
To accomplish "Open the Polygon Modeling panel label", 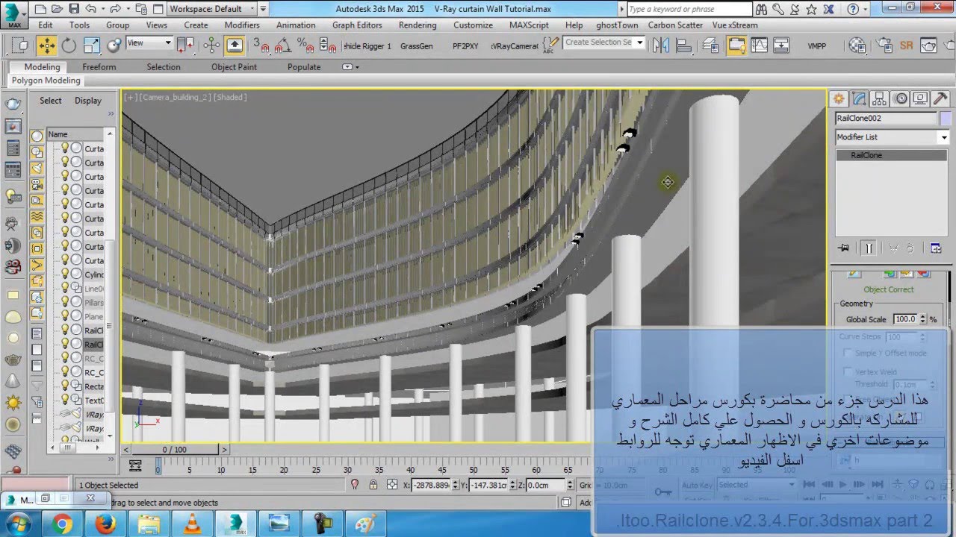I will coord(46,80).
